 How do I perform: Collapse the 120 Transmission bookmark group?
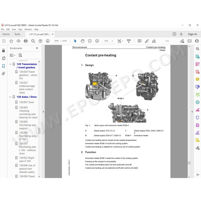click(10, 64)
